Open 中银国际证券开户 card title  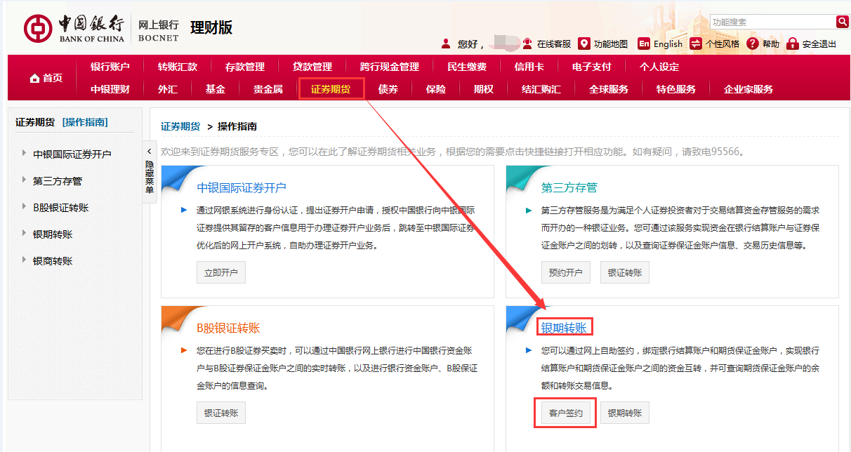[242, 187]
